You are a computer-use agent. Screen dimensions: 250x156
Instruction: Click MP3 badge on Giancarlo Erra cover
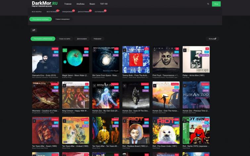56,52
